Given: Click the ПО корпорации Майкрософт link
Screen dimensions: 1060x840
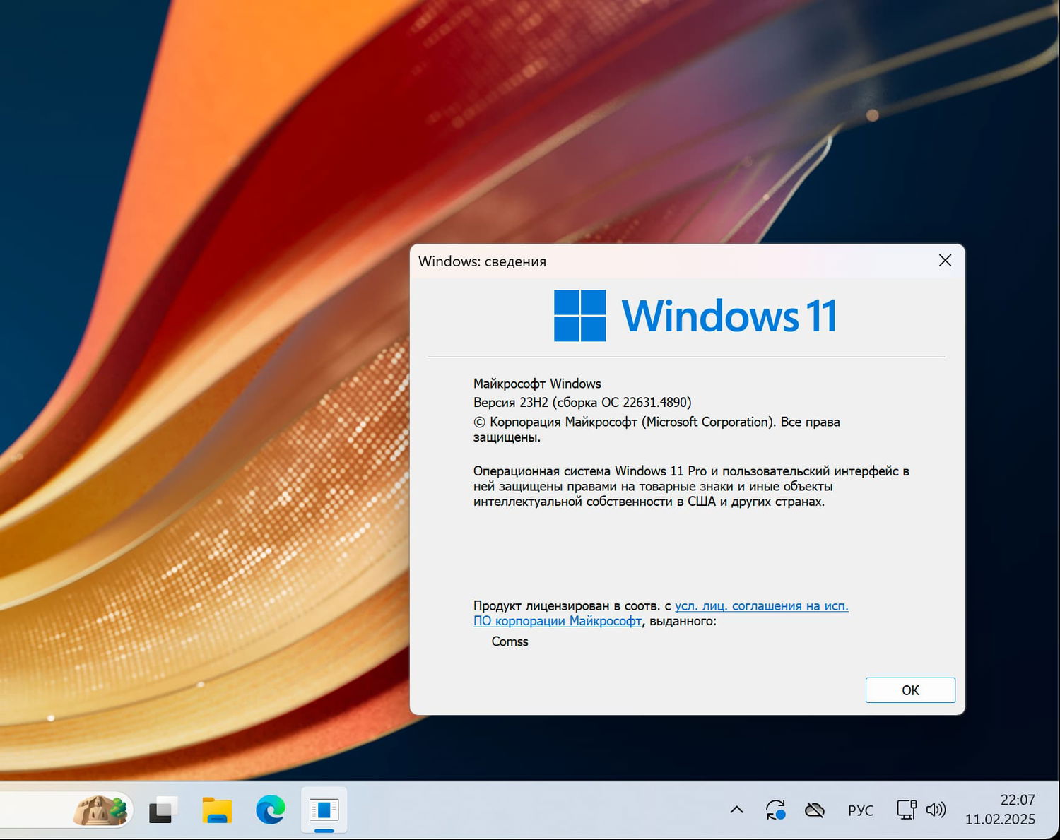Looking at the screenshot, I should [558, 621].
